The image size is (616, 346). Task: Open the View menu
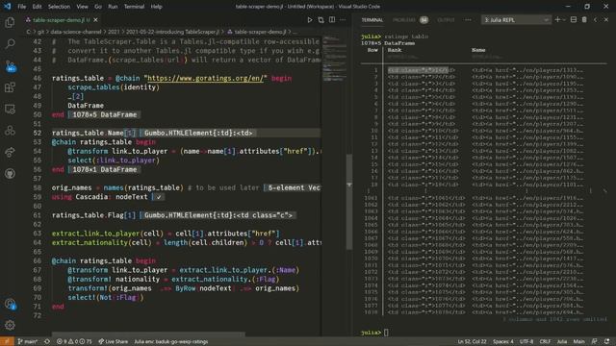(82, 7)
